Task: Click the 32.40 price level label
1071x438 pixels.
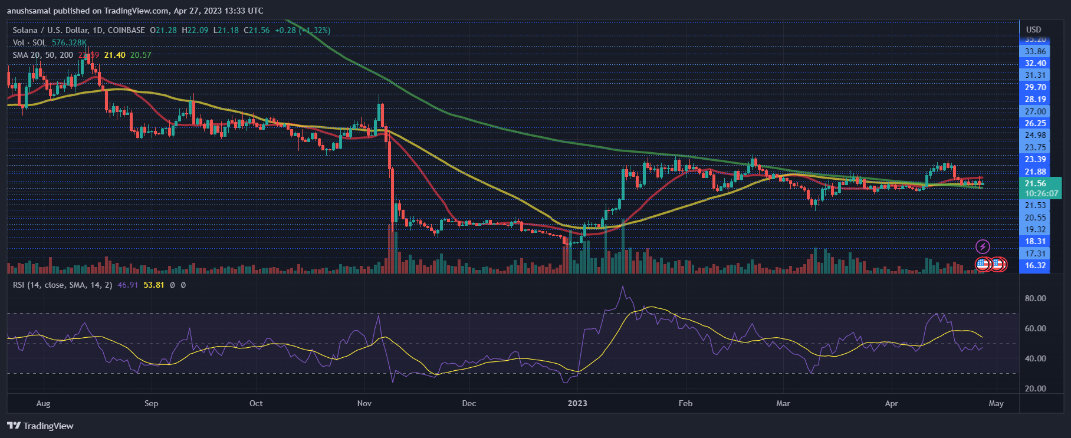Action: pos(1035,63)
